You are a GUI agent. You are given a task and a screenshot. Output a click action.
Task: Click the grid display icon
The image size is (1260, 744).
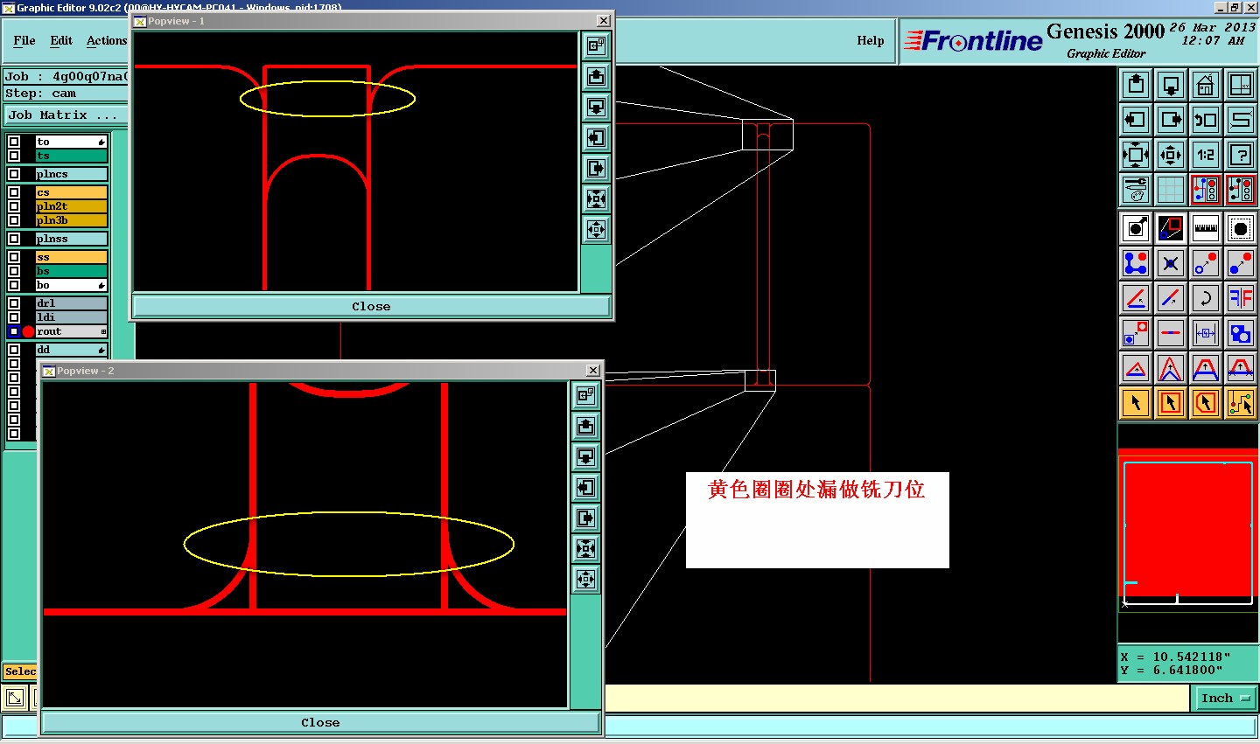pyautogui.click(x=1171, y=190)
